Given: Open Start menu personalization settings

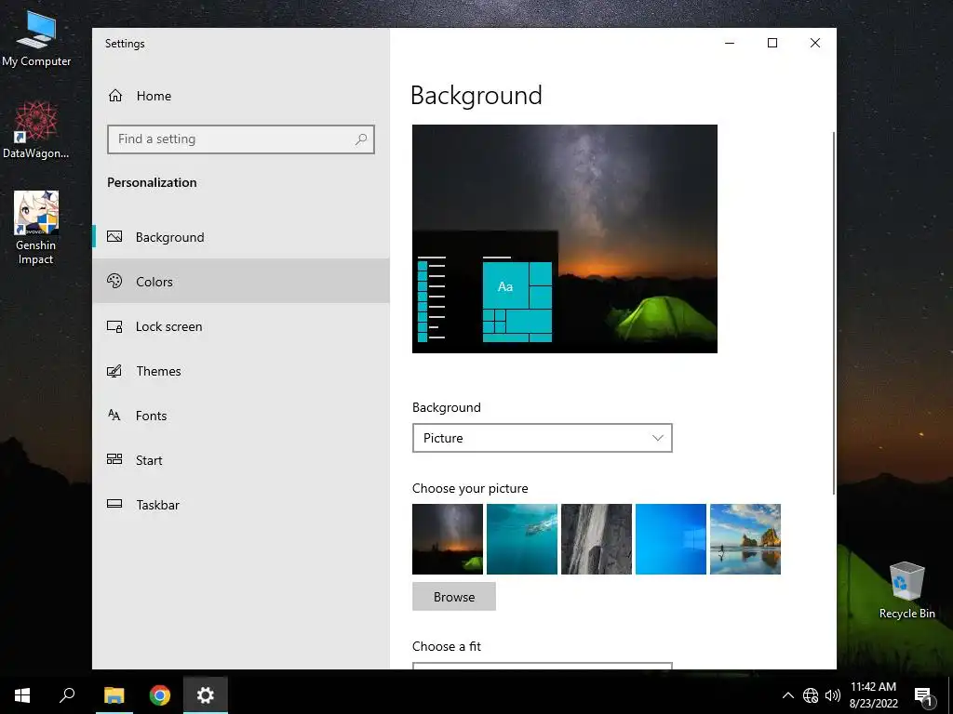Looking at the screenshot, I should click(x=241, y=460).
